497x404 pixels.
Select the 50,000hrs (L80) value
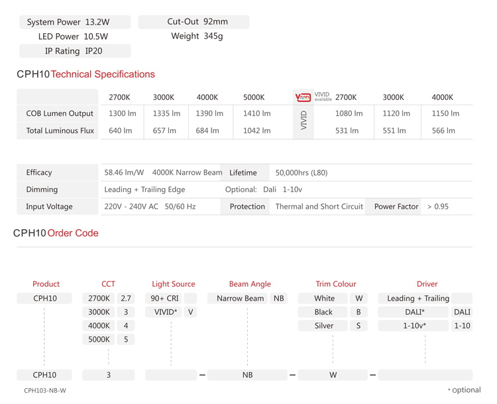(x=302, y=173)
